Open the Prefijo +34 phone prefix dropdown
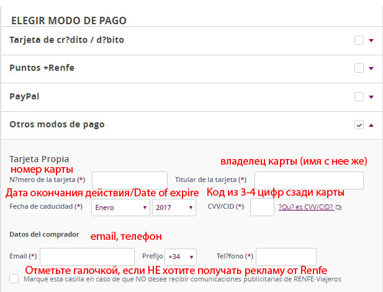This screenshot has width=383, height=292. pyautogui.click(x=180, y=256)
